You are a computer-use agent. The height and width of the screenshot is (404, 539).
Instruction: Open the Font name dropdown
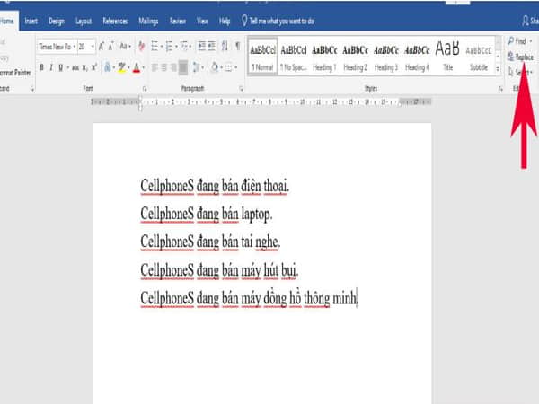click(x=75, y=47)
